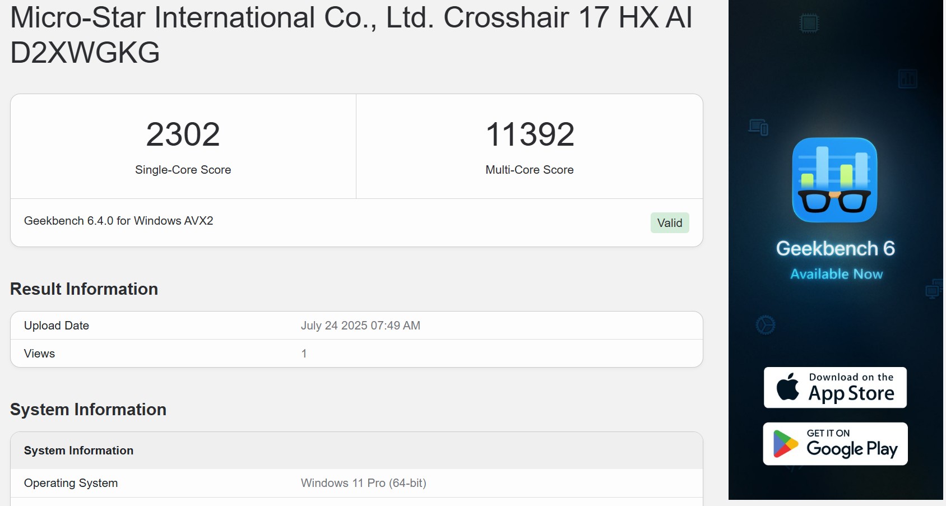Click the Available Now text in ad
The height and width of the screenshot is (506, 946).
836,274
